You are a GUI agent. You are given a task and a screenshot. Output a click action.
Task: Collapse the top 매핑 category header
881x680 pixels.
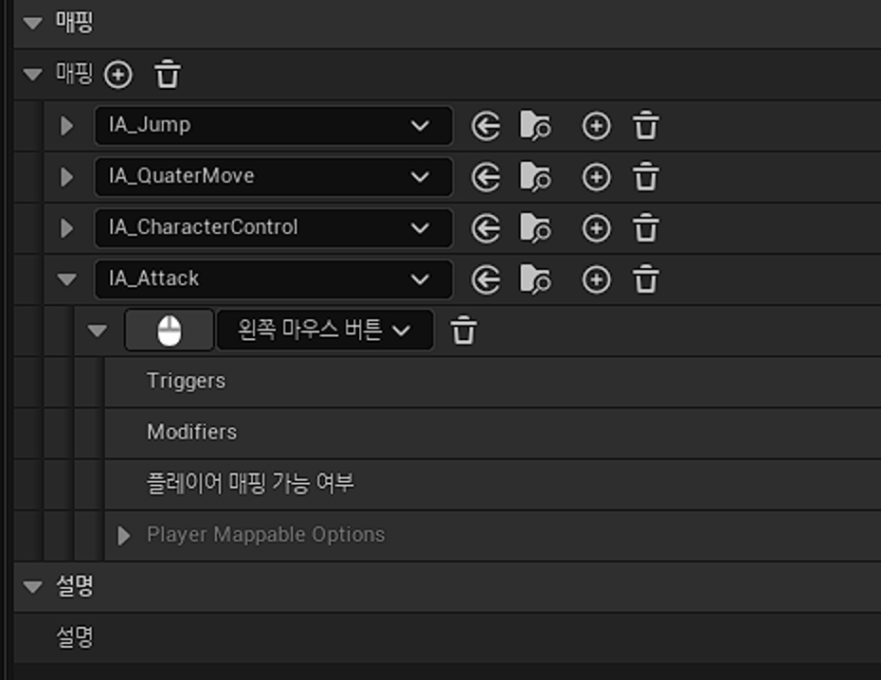pos(32,23)
